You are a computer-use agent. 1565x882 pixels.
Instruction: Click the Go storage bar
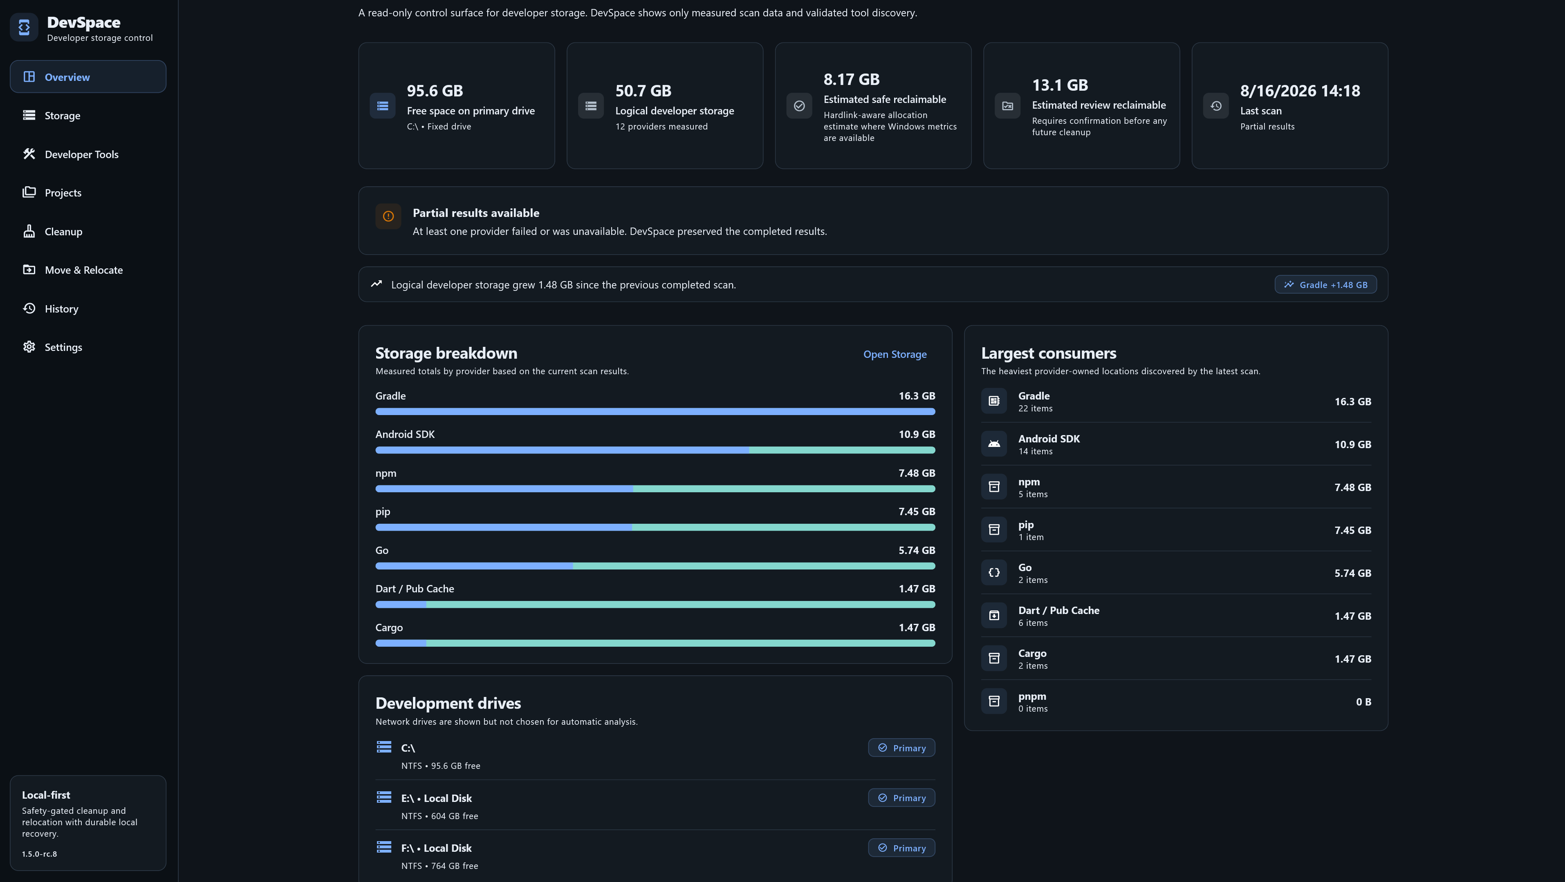tap(655, 566)
